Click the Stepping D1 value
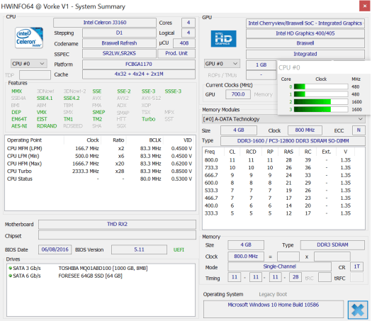 [x=119, y=33]
